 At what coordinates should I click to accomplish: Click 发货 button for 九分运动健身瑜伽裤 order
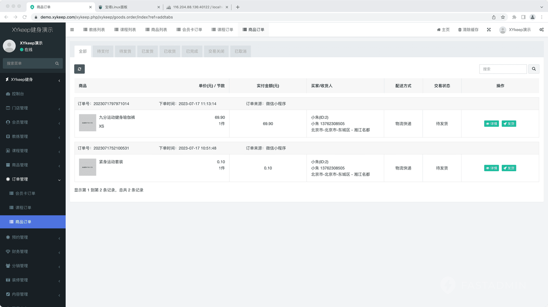pos(509,124)
